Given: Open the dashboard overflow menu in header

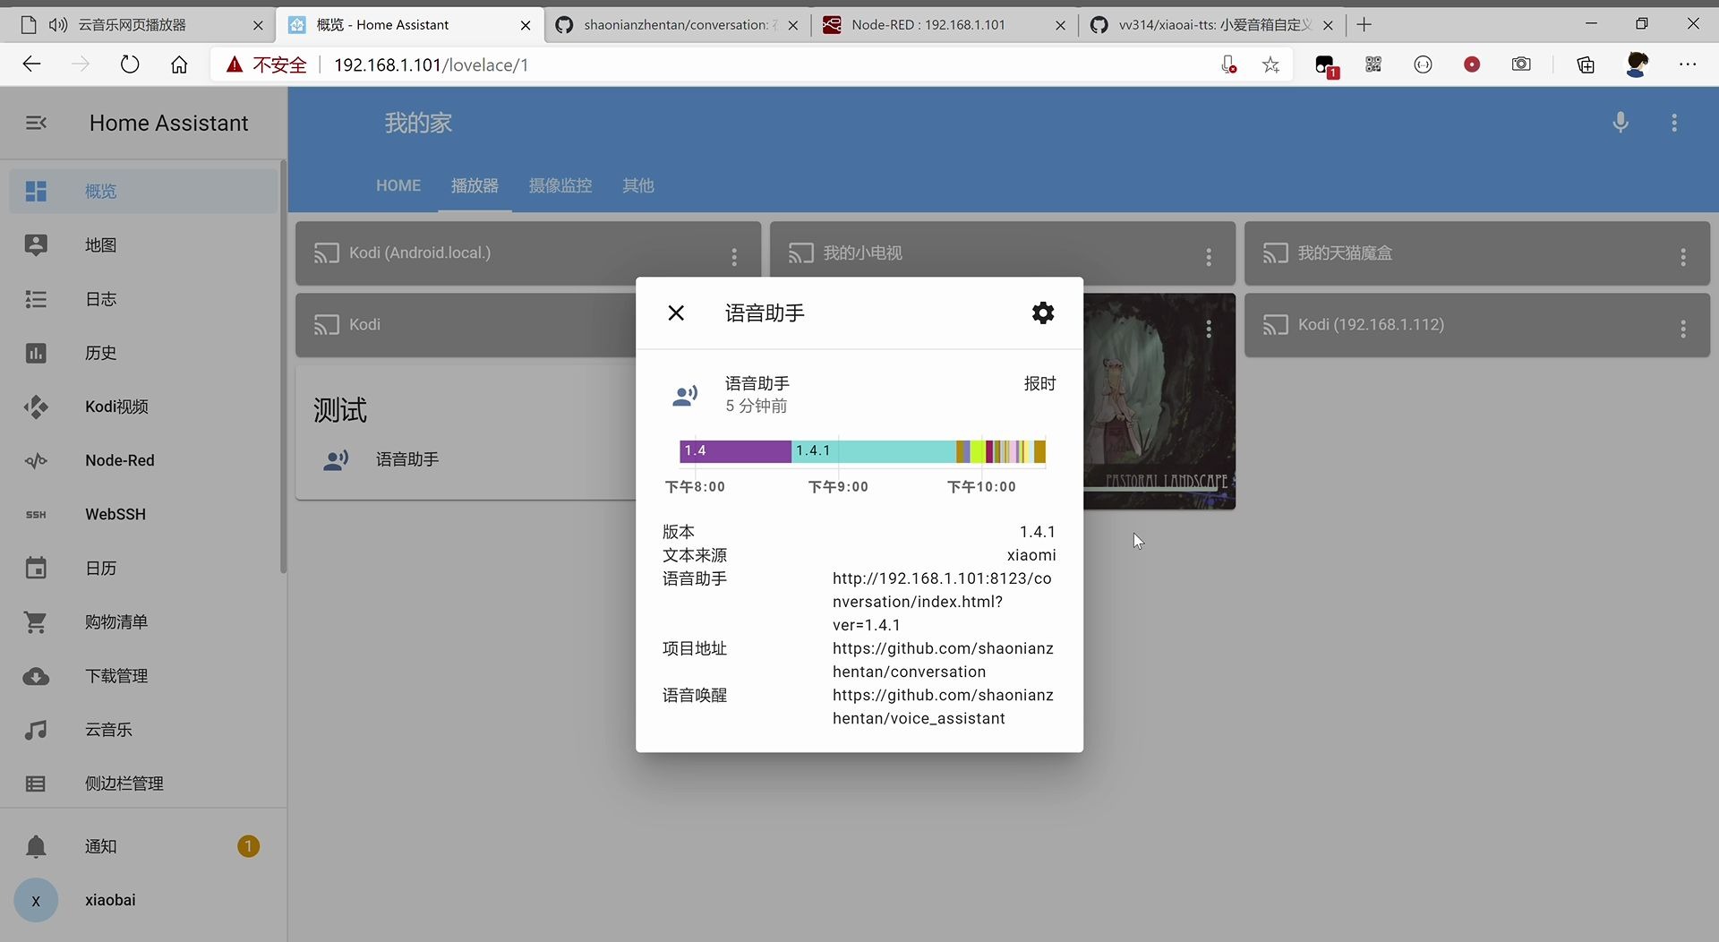Looking at the screenshot, I should point(1674,123).
